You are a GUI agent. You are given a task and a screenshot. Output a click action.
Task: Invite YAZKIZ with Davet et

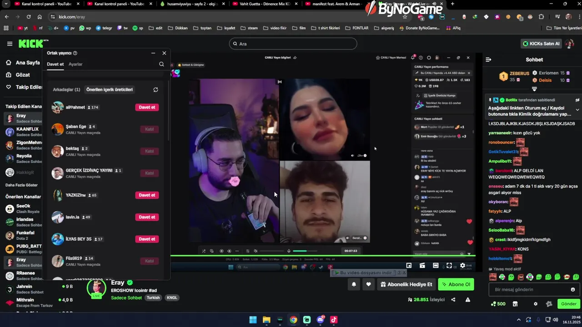[147, 195]
